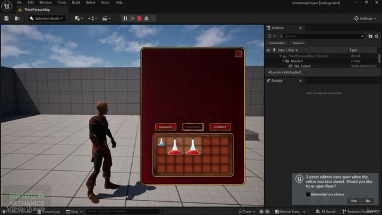Switch to Equippables inventory tab
Screen dimensions: 382x215
166,127
